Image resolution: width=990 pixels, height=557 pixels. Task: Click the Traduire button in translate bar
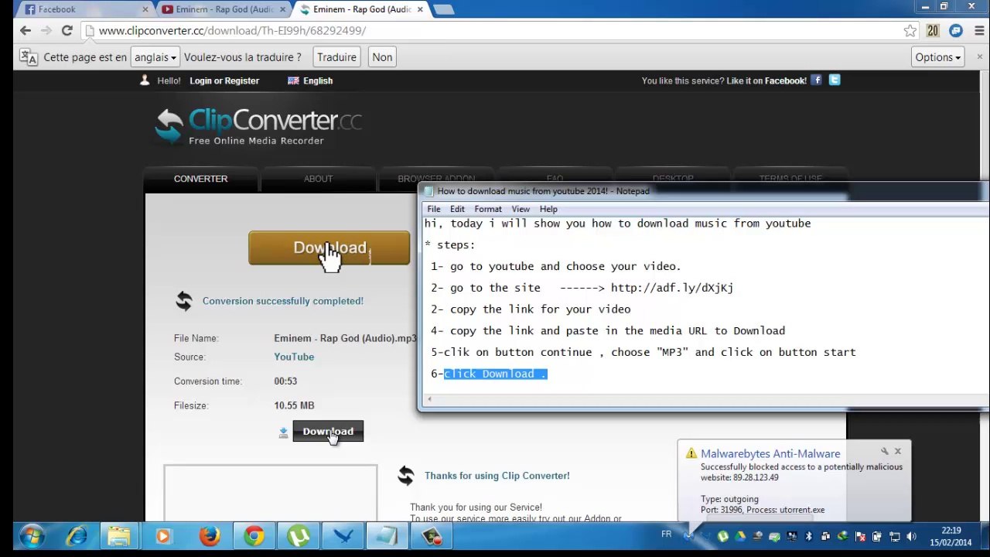[x=336, y=57]
